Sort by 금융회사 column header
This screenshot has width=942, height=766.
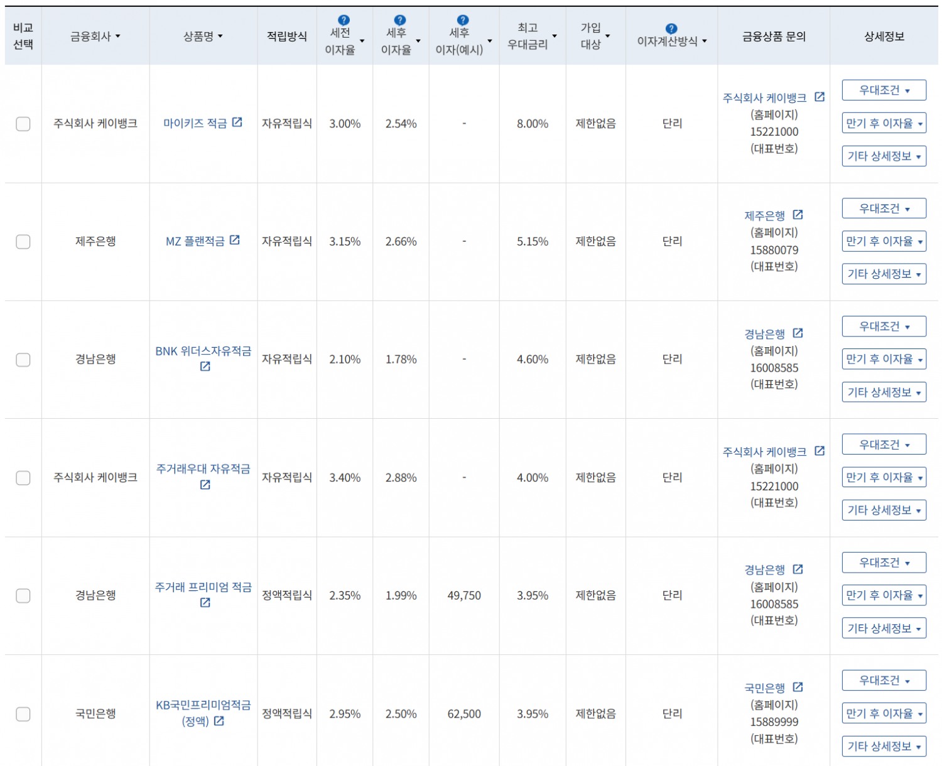[x=95, y=36]
